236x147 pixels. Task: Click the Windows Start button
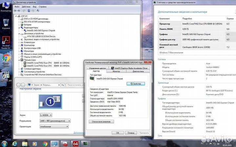[x=4, y=144]
